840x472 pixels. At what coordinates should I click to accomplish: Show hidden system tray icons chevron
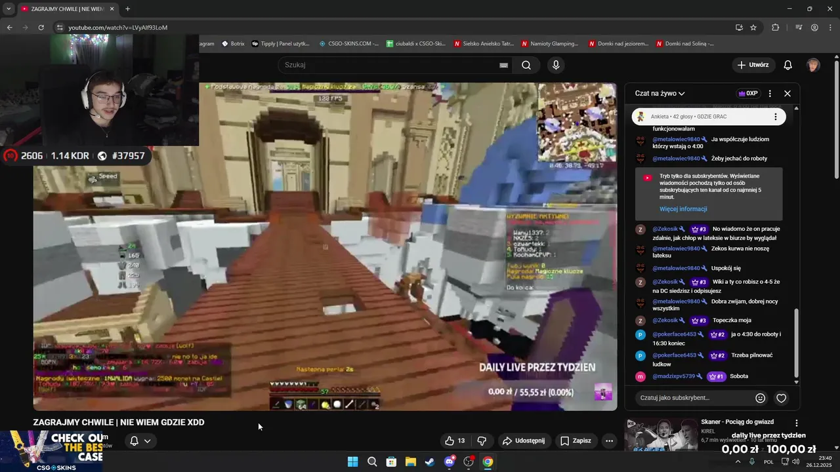point(738,462)
